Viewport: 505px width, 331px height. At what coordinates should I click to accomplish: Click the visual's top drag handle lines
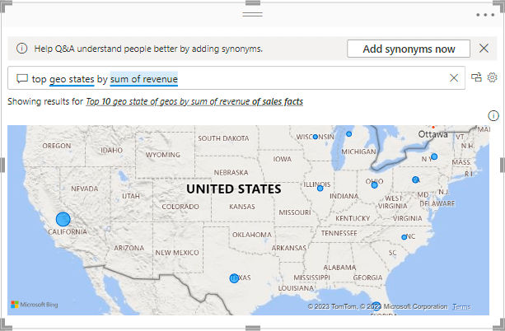pos(252,15)
